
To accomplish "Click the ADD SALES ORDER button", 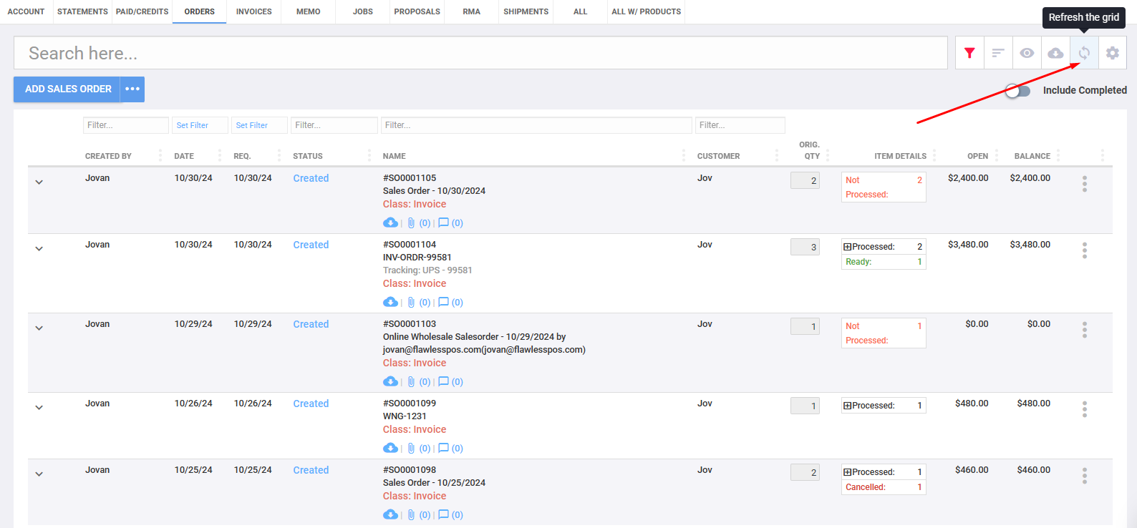I will [67, 89].
